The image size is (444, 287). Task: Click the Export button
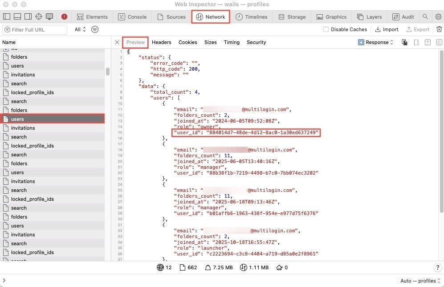[x=417, y=29]
